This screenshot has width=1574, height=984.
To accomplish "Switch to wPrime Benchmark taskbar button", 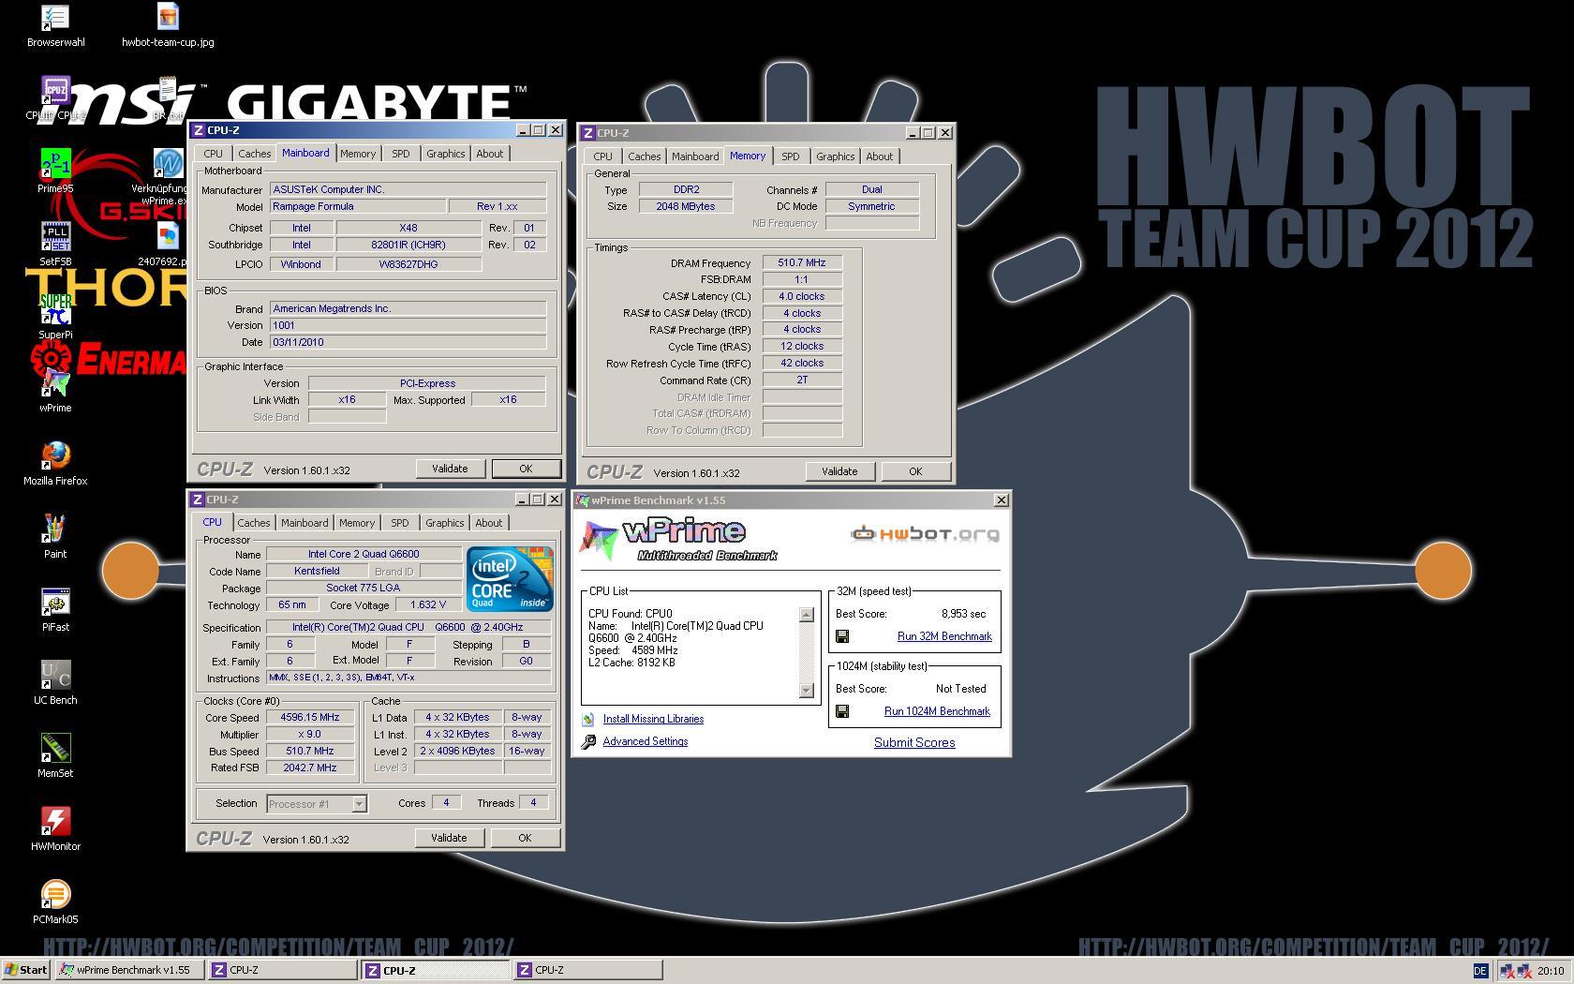I will pos(129,971).
